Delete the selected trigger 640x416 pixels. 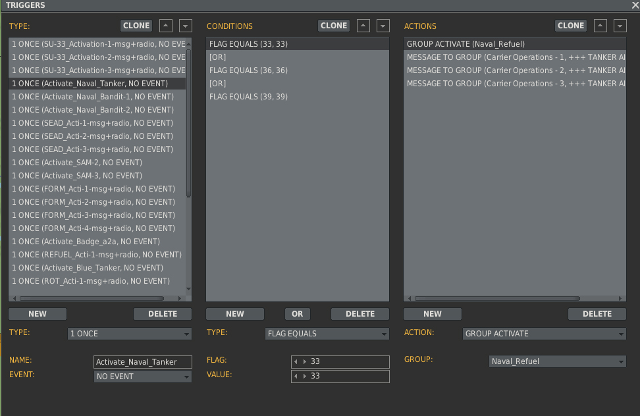(163, 313)
